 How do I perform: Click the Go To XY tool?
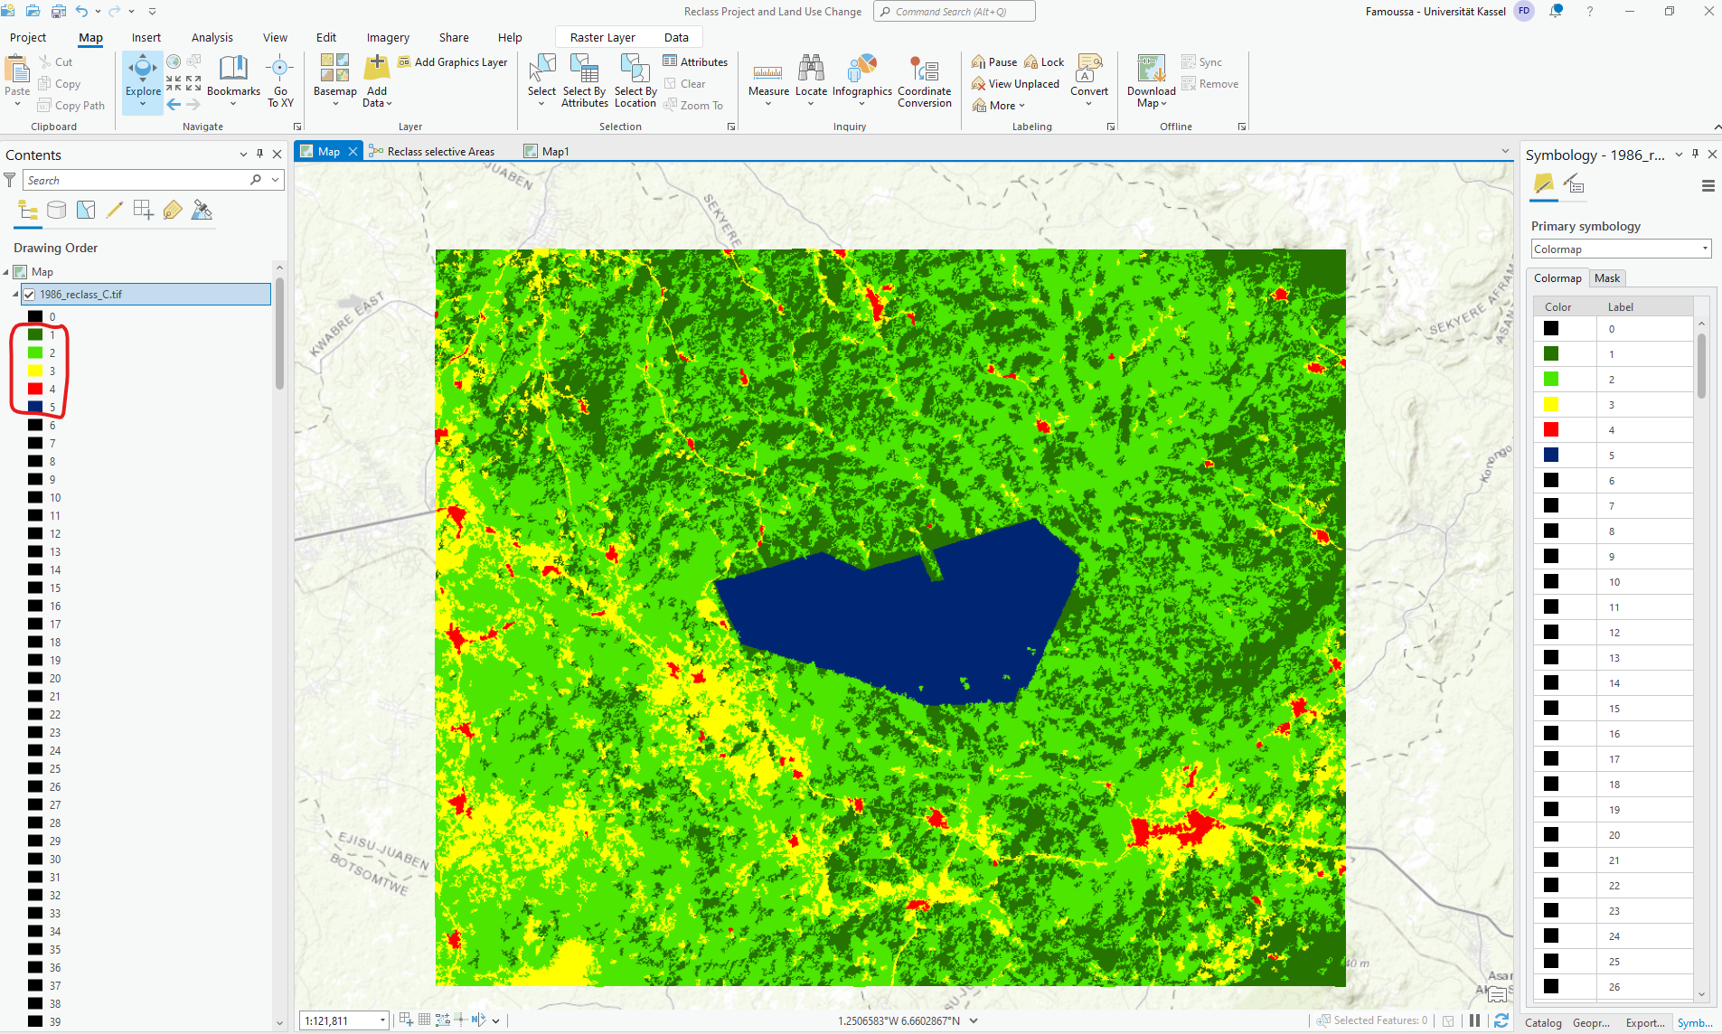pos(280,80)
